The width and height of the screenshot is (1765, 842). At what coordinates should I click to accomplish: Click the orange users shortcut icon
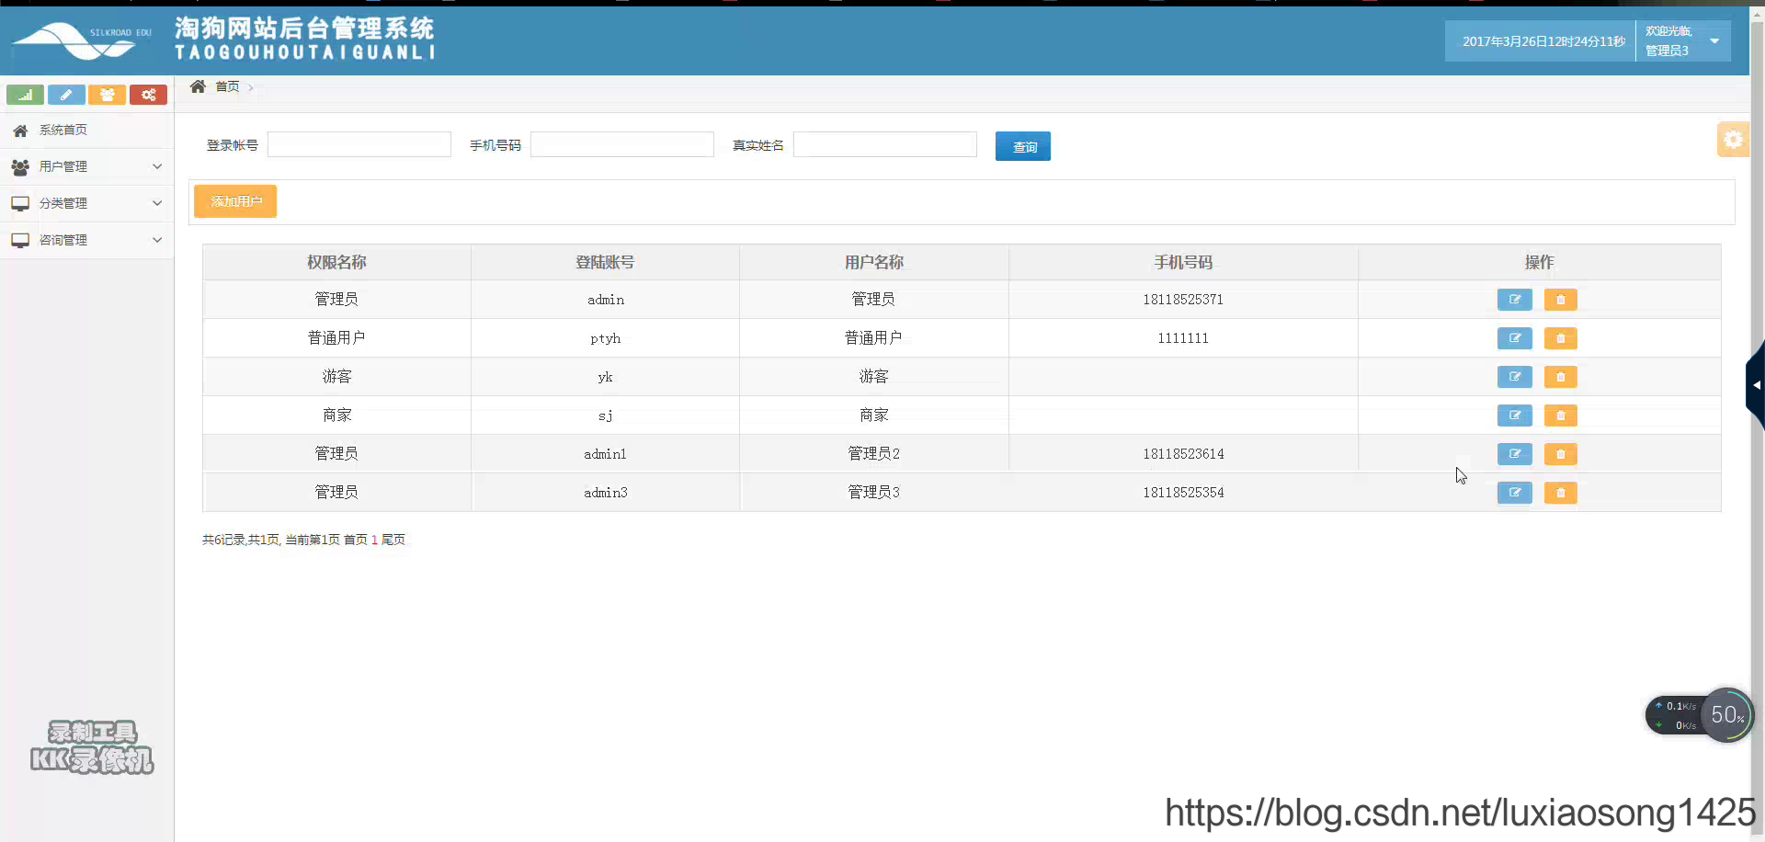click(108, 95)
